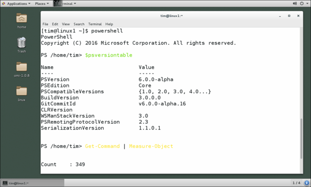311x187 pixels.
Task: Click the Get-Command text
Action: click(x=102, y=146)
